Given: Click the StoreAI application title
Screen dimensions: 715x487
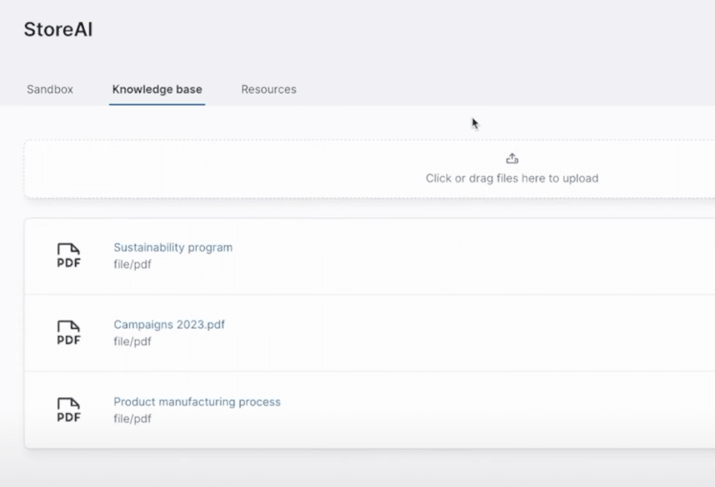Looking at the screenshot, I should pyautogui.click(x=58, y=29).
